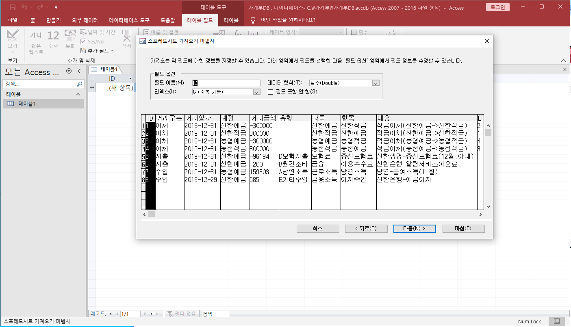Click the 로그인 (Sign in) button
This screenshot has width=571, height=327.
(x=497, y=7)
